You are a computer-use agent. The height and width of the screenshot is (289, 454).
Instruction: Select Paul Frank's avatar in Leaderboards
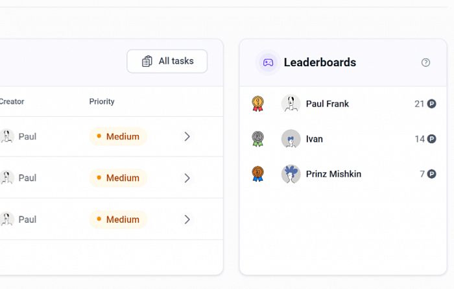[291, 104]
